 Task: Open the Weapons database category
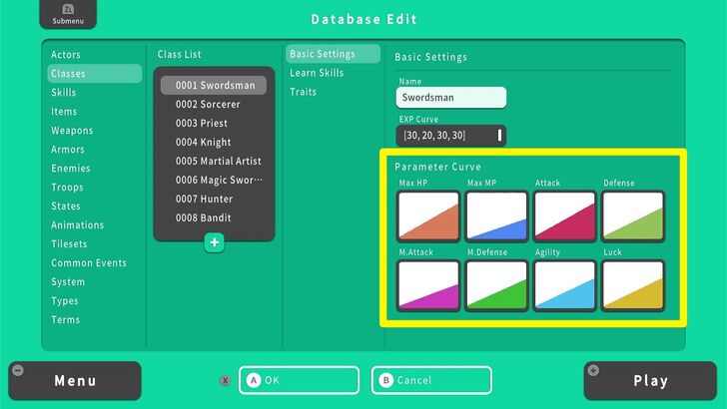(72, 131)
